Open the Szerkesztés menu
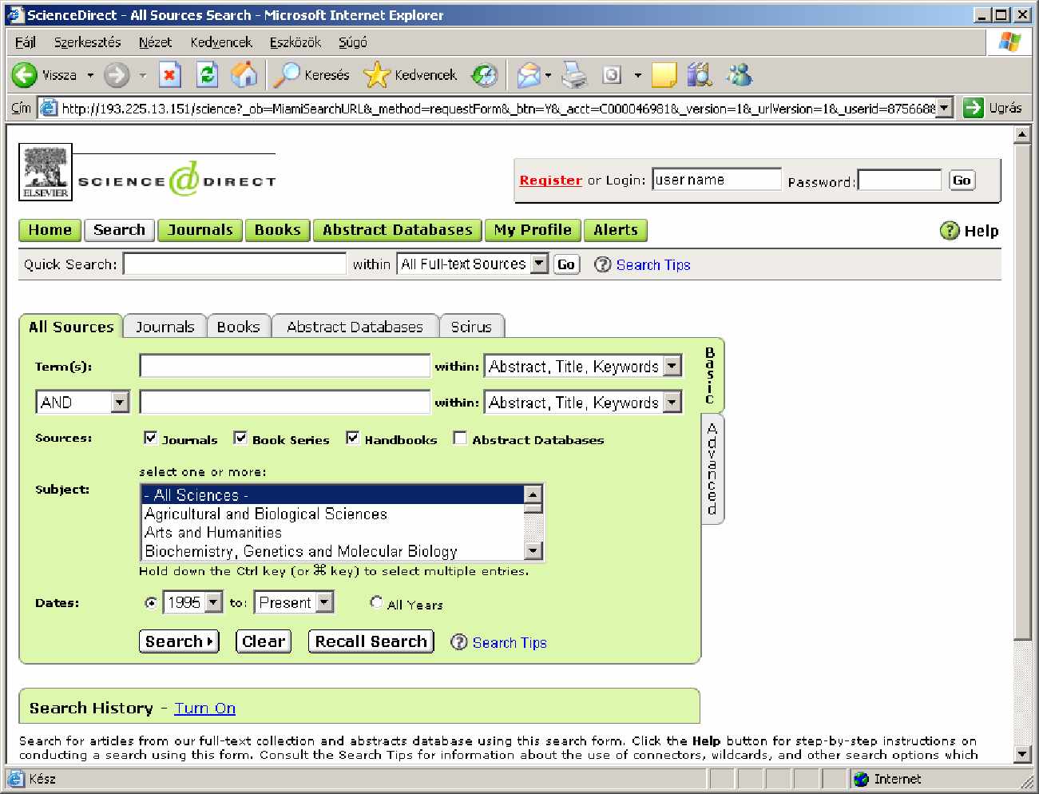The width and height of the screenshot is (1039, 794). pos(87,42)
